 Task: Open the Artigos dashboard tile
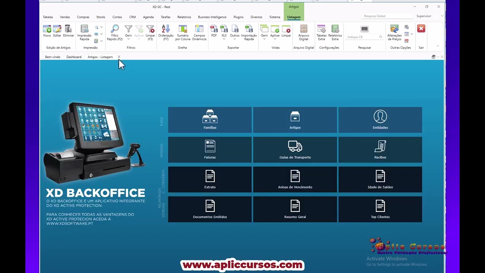click(x=295, y=120)
